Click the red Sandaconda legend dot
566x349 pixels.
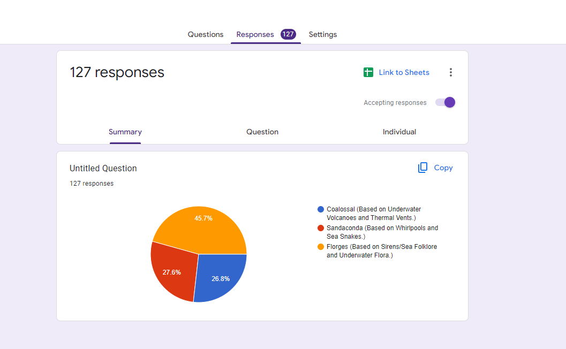[x=321, y=228]
